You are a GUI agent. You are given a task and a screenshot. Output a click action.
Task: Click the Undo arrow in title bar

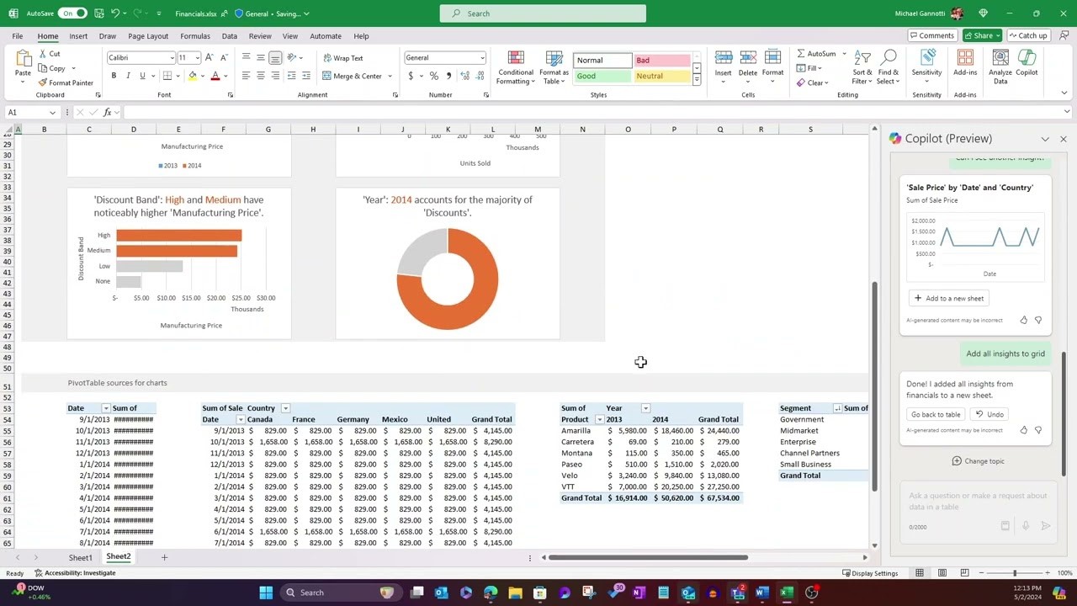115,13
